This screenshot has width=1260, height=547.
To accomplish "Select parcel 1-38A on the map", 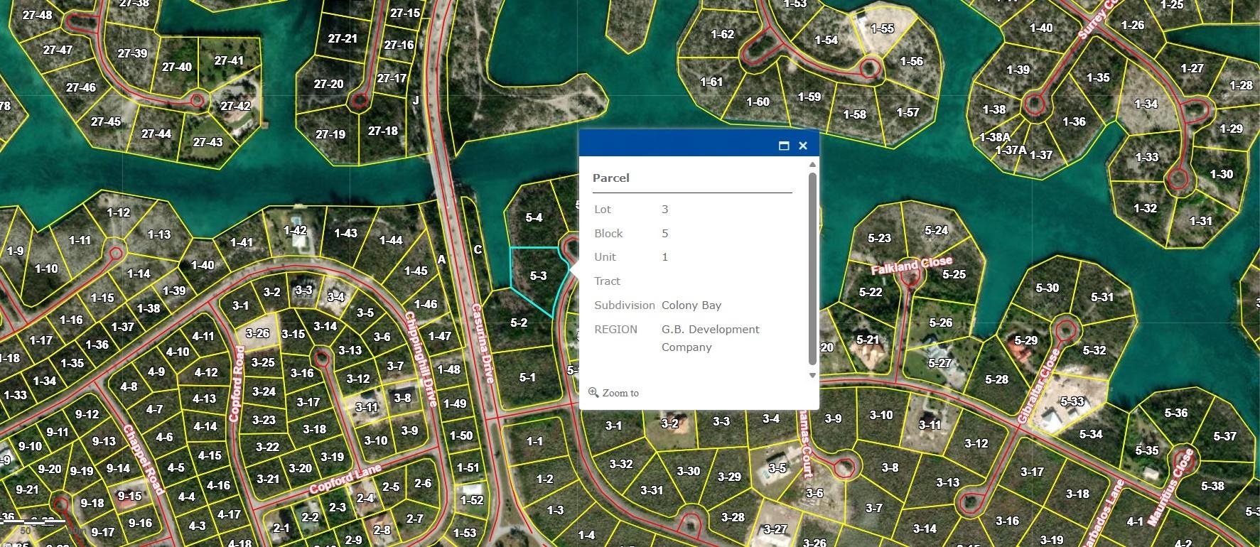I will click(994, 137).
